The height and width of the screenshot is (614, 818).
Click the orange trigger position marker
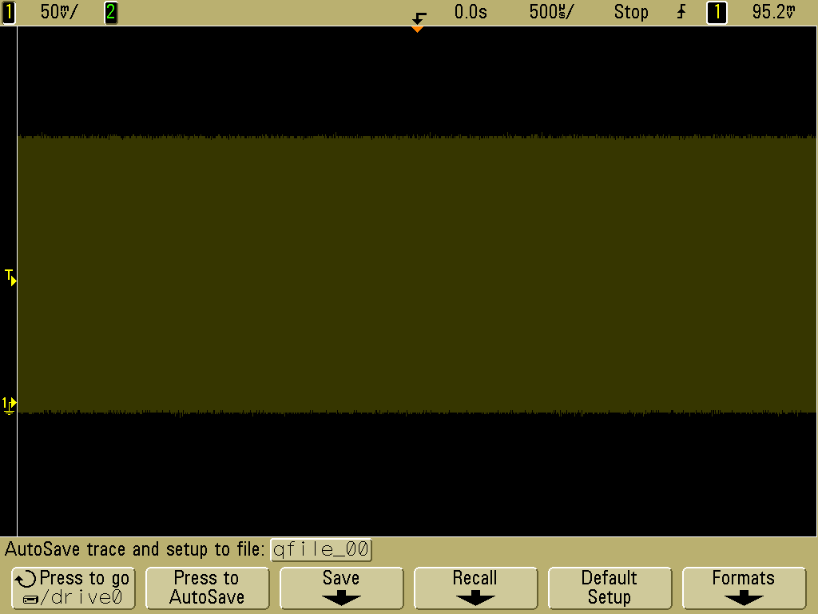tap(417, 29)
